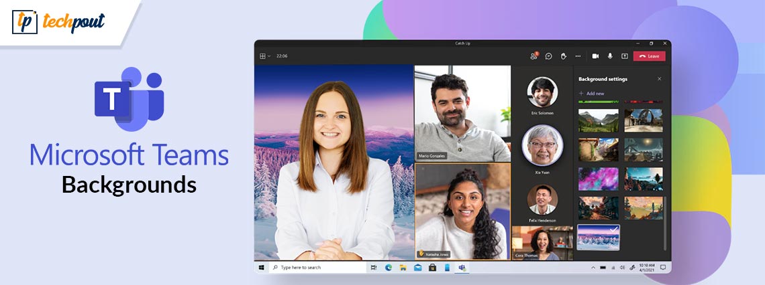Select the stone arch ruins background
This screenshot has width=765, height=285.
644,120
